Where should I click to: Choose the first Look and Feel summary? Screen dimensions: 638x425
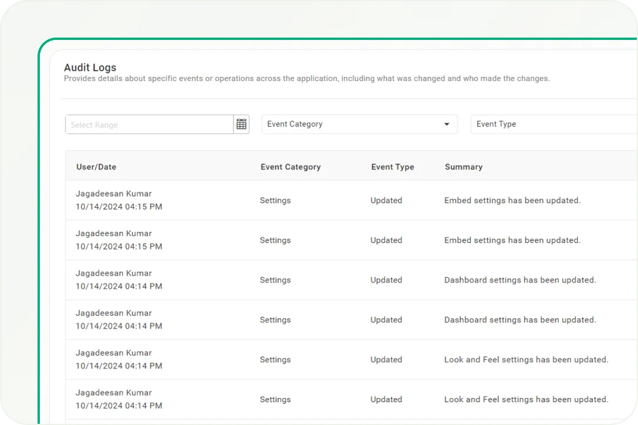coord(526,360)
